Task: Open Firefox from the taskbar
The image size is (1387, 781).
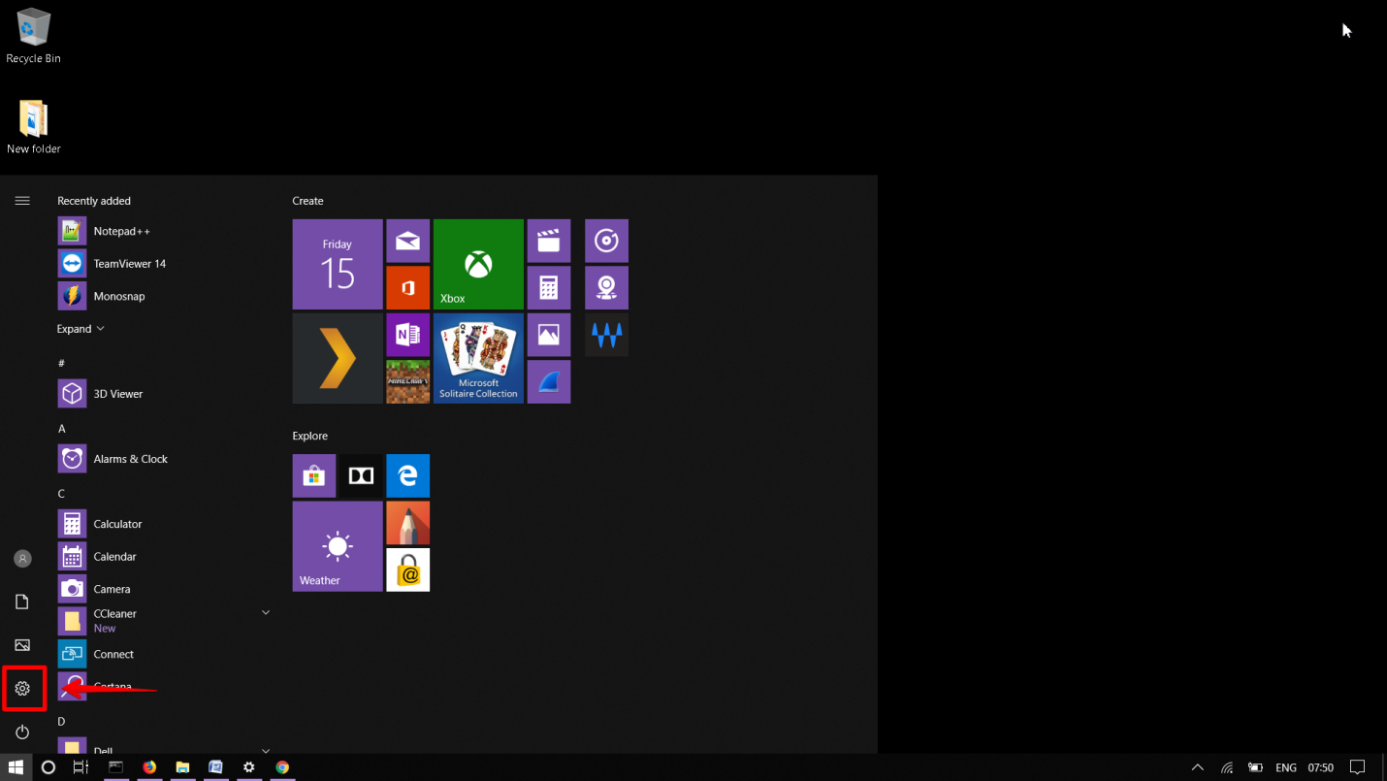Action: 149,767
